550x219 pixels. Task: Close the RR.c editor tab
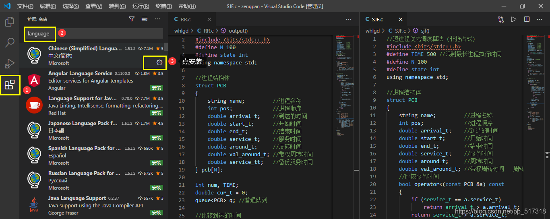pyautogui.click(x=209, y=19)
